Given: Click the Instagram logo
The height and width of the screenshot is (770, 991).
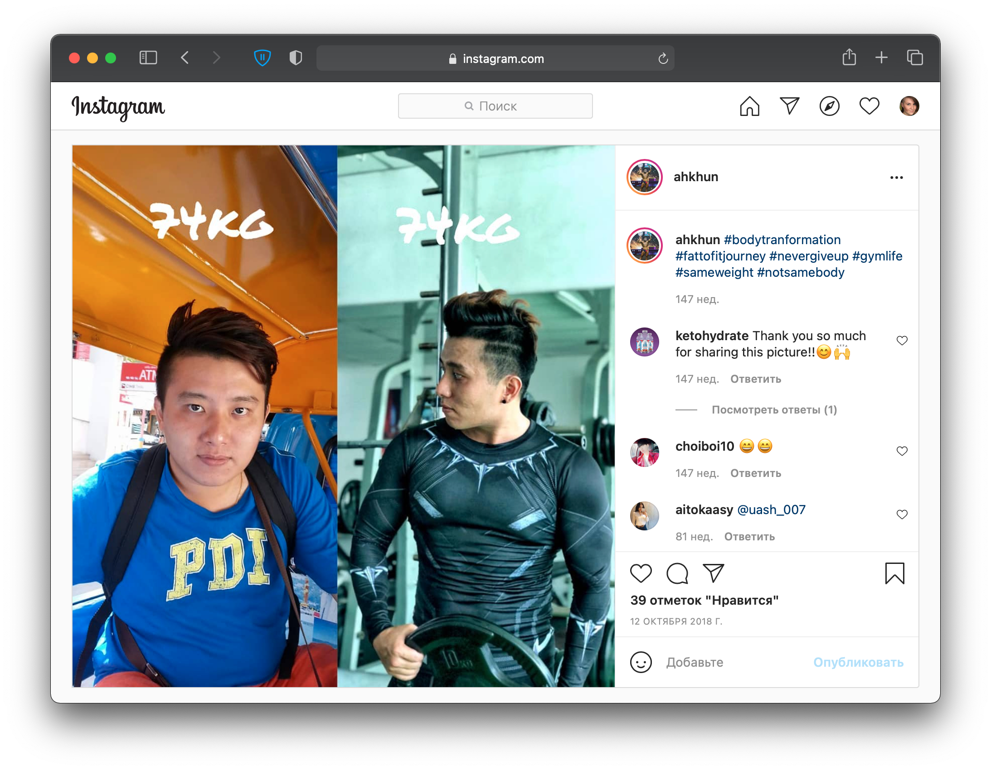Looking at the screenshot, I should (118, 107).
